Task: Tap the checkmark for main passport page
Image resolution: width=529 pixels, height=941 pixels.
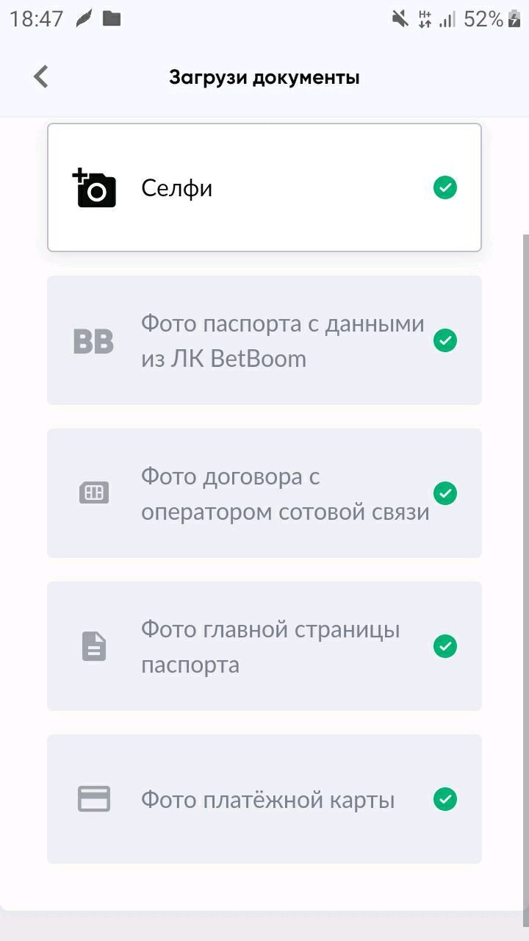Action: (x=445, y=646)
